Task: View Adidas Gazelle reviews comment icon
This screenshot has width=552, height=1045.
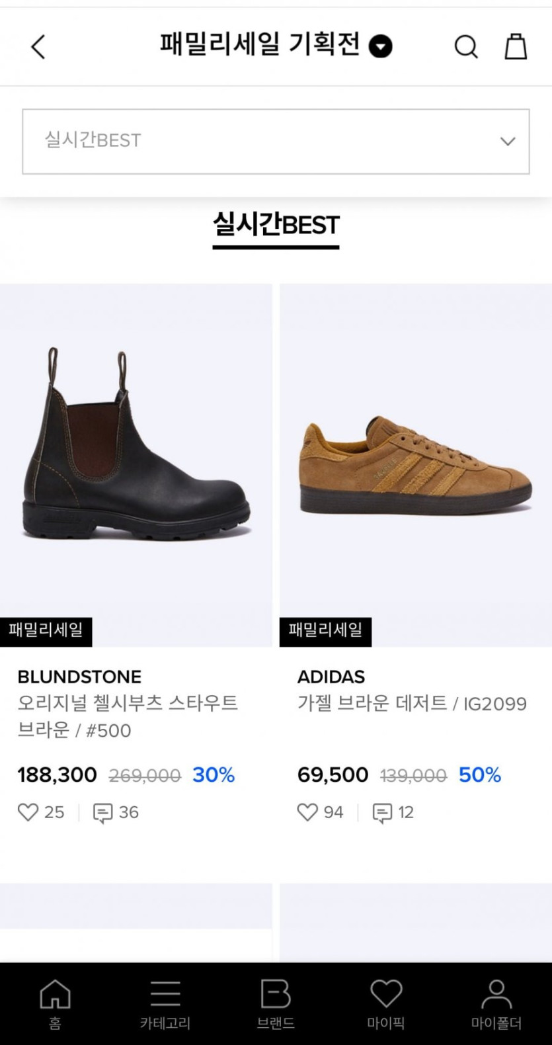Action: point(383,813)
